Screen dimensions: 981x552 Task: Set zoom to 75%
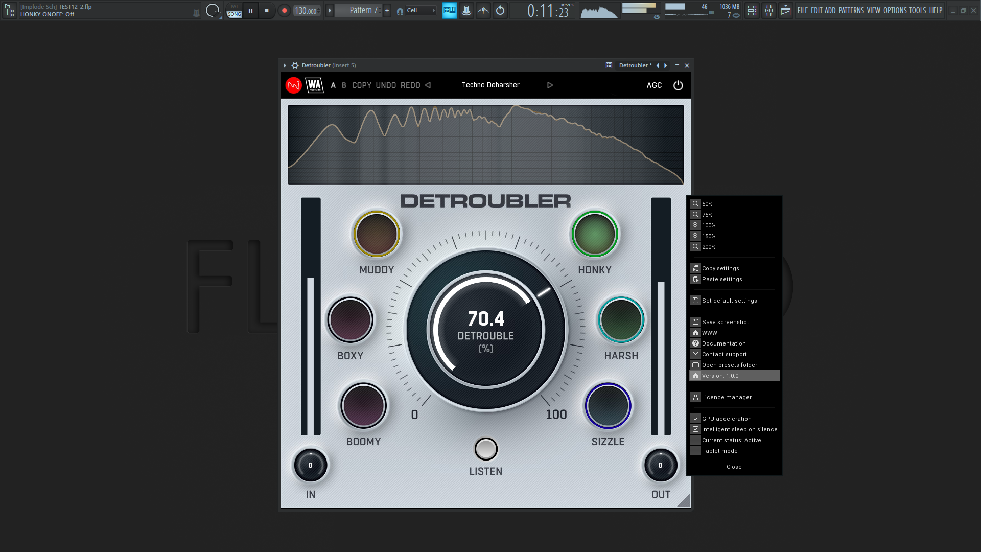[734, 215]
